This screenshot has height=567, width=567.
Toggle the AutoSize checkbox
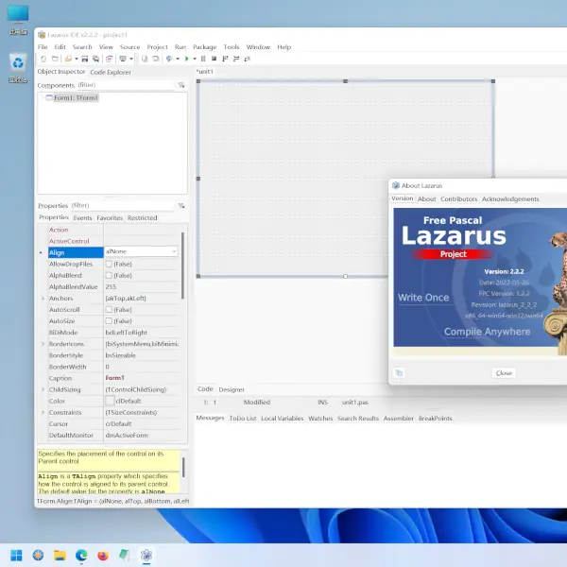(109, 320)
